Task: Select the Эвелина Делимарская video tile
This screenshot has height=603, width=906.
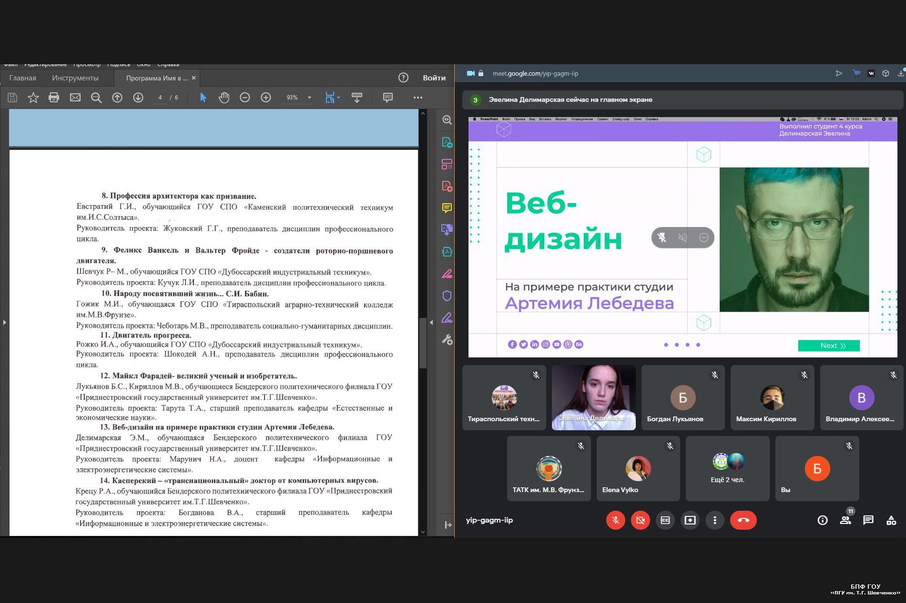Action: pos(593,397)
